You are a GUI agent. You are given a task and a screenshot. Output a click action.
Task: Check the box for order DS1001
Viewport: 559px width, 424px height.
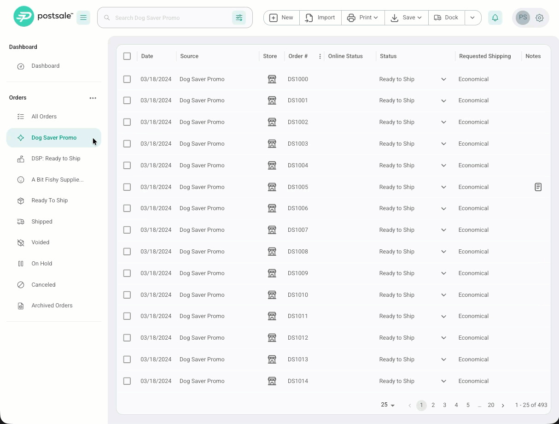click(x=127, y=100)
